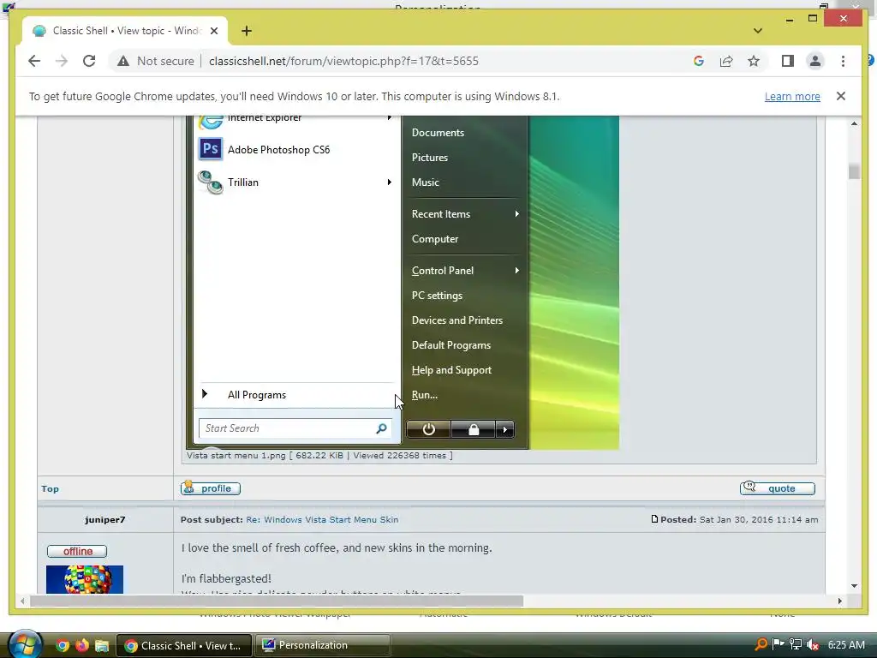The image size is (877, 658).
Task: Select Computer in the start menu image
Action: point(435,239)
